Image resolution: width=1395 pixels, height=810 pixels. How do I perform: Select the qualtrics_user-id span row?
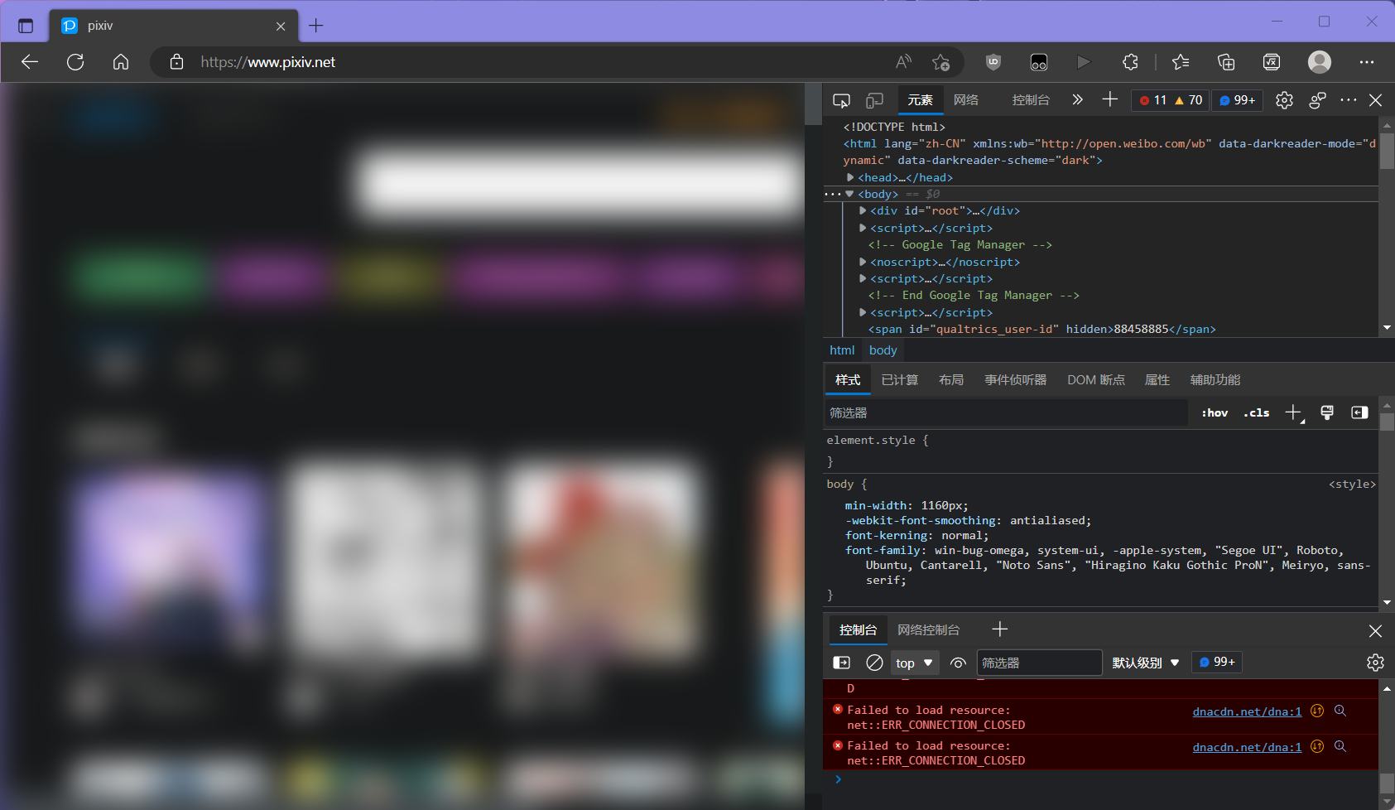[1041, 330]
